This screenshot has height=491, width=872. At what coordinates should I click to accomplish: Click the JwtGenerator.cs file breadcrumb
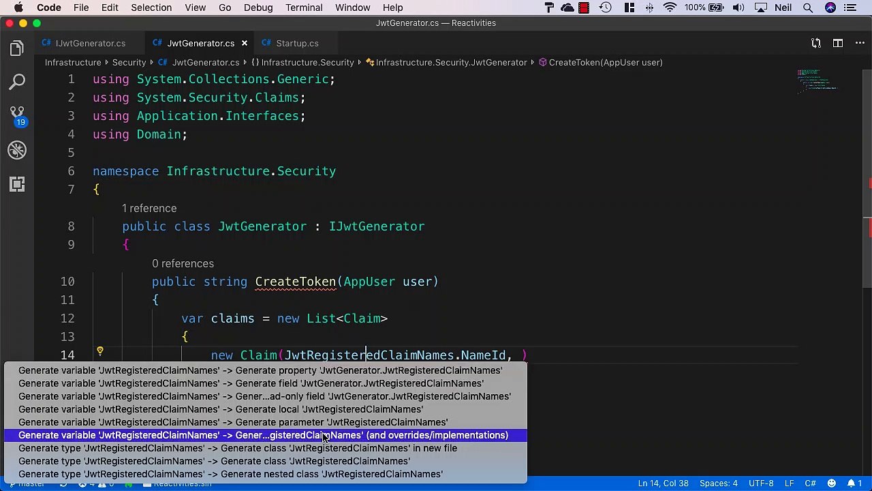(x=199, y=62)
